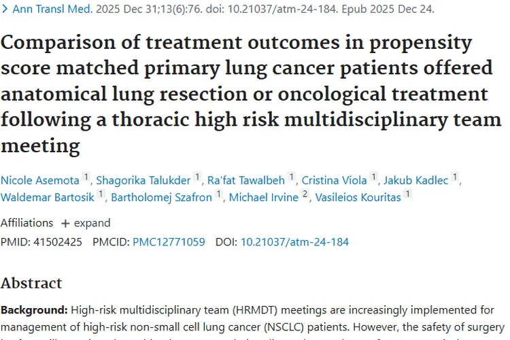Expand the Affiliations section
510x340 pixels.
pos(86,223)
